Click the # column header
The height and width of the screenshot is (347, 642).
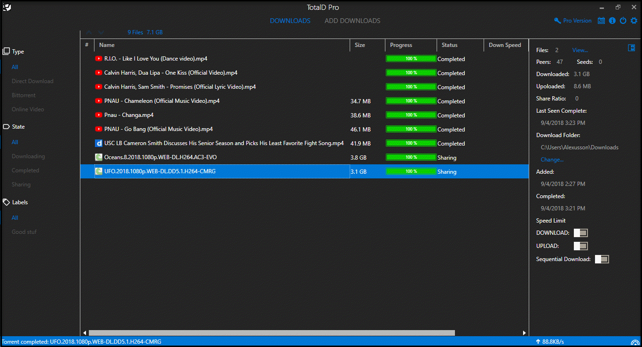pyautogui.click(x=87, y=45)
